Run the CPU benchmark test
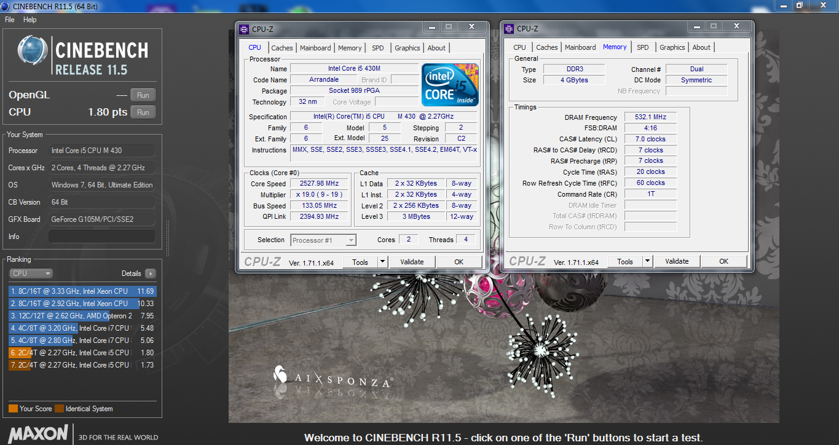 pyautogui.click(x=143, y=112)
